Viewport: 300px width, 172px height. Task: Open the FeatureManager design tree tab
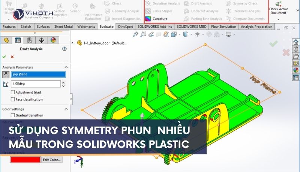[x=6, y=40]
